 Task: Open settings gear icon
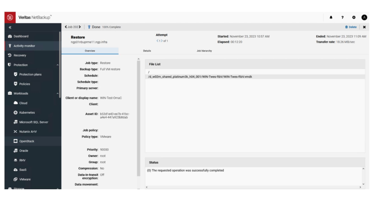click(x=354, y=17)
